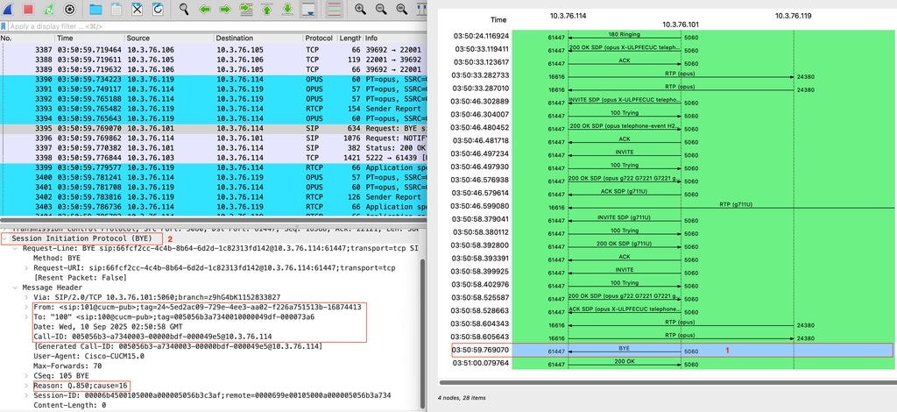Sort packet list by Time column
Image resolution: width=897 pixels, height=412 pixels.
[89, 38]
